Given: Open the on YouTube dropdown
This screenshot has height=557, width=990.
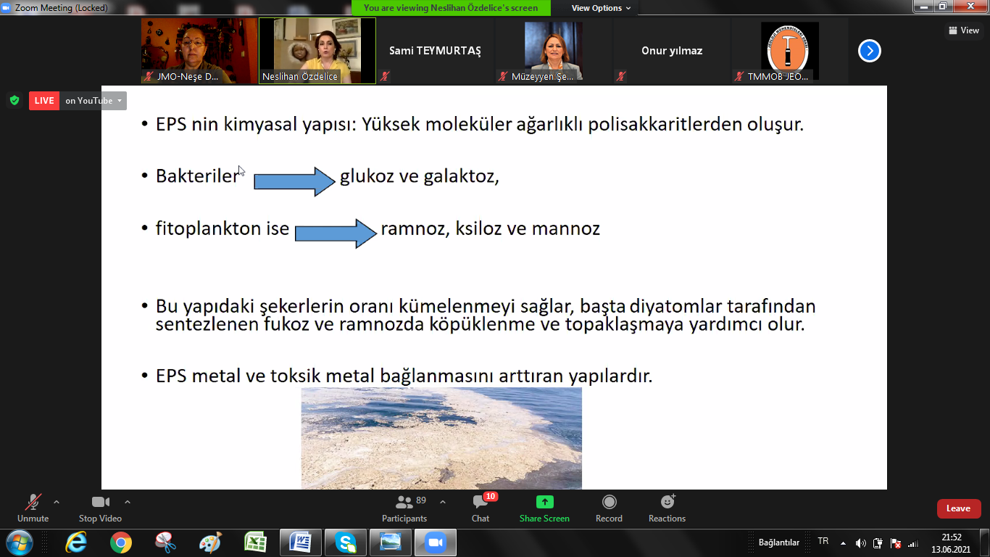Looking at the screenshot, I should coord(93,101).
